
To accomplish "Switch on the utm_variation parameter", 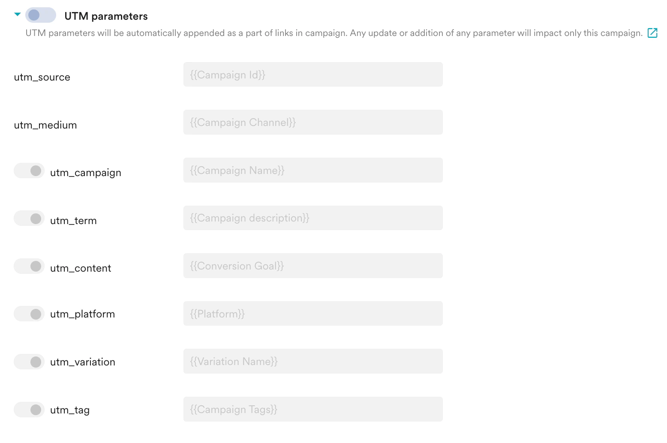I will tap(29, 361).
